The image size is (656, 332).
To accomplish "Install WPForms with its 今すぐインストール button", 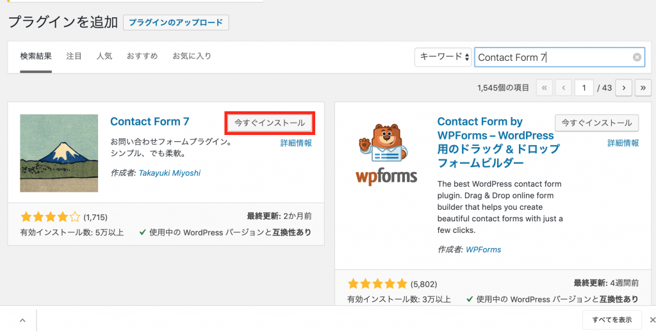I will (x=596, y=123).
